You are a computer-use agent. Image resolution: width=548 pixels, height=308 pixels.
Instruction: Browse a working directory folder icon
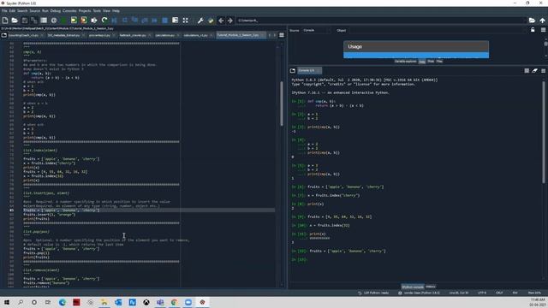coord(532,21)
